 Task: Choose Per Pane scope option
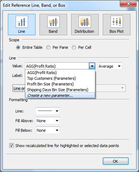(48, 47)
